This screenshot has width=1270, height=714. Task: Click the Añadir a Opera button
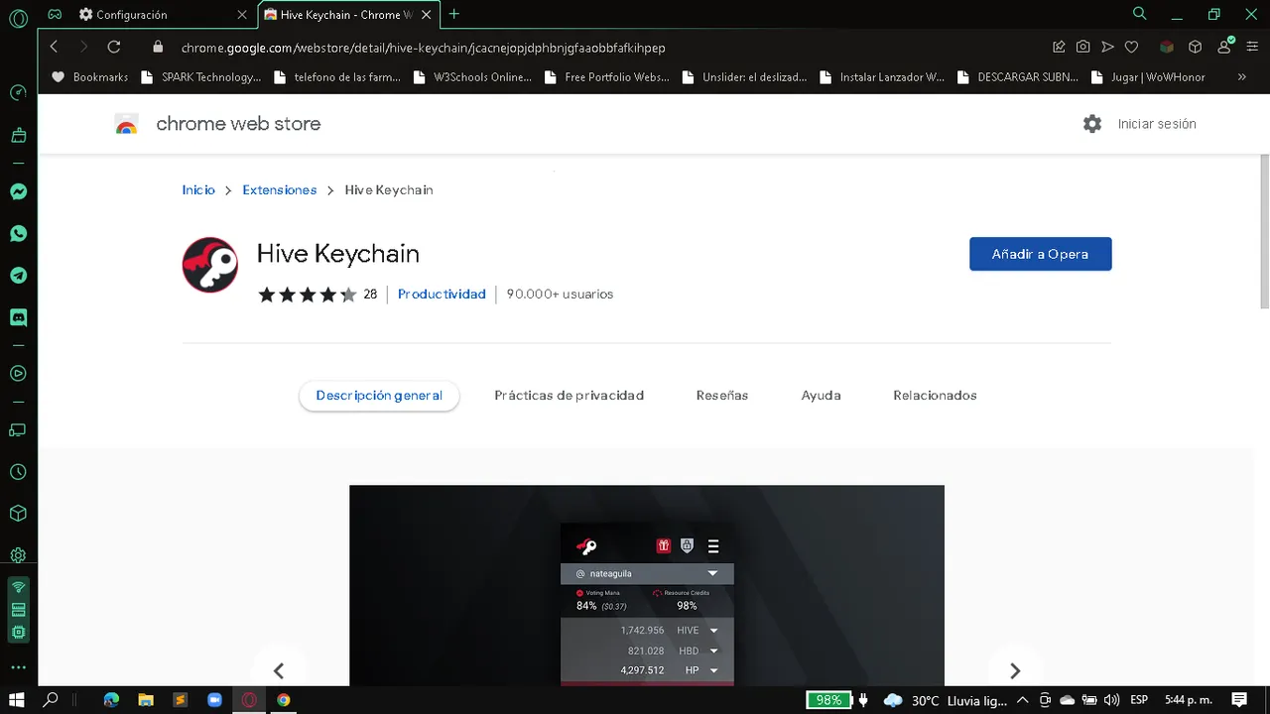pyautogui.click(x=1040, y=254)
